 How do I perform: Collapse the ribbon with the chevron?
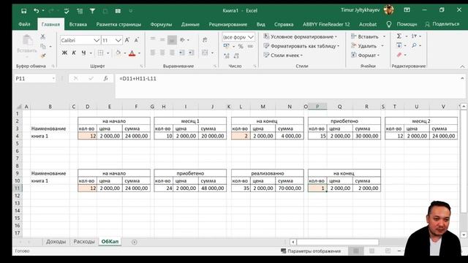tap(462, 66)
